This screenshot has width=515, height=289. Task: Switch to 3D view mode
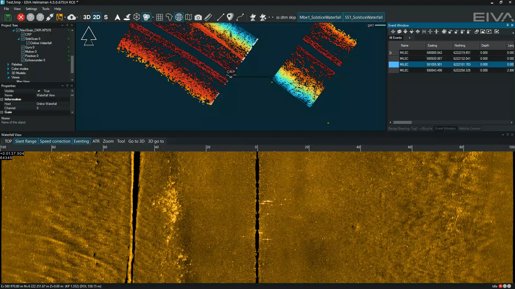pos(87,17)
